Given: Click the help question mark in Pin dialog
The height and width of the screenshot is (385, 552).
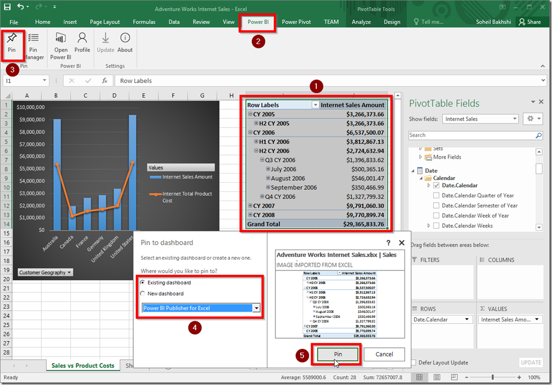Looking at the screenshot, I should pos(388,243).
